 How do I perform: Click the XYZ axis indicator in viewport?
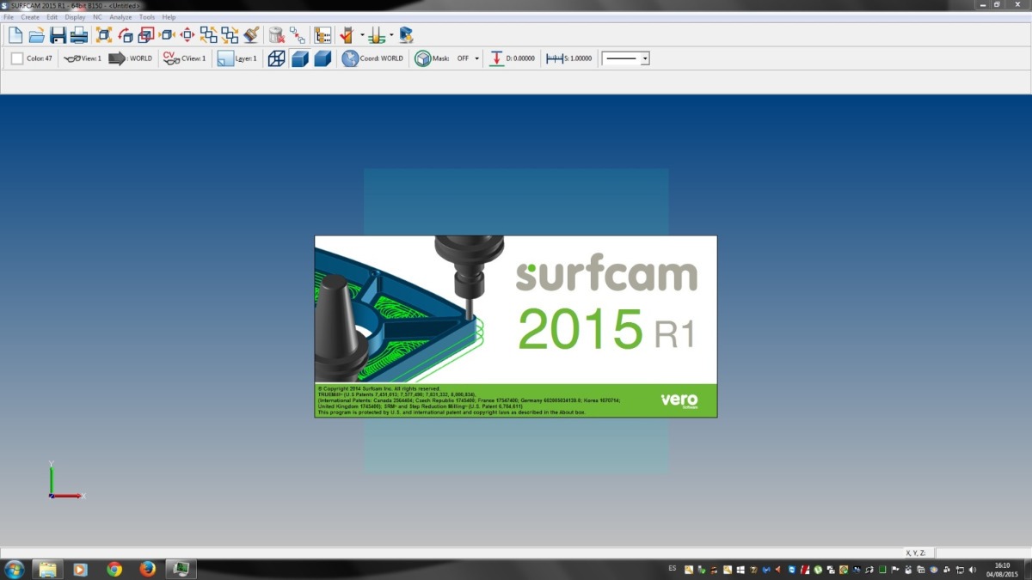click(65, 481)
